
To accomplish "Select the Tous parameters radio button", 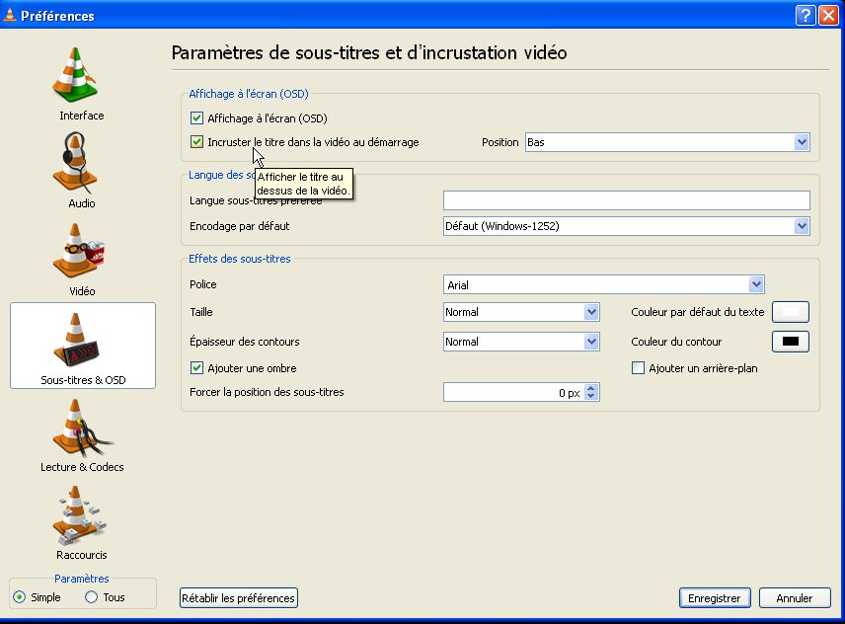I will (x=92, y=597).
